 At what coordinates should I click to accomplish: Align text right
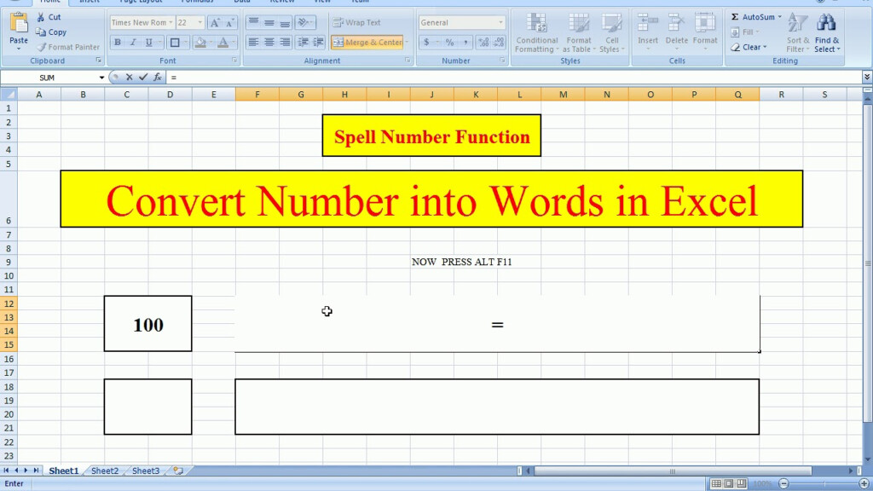(x=285, y=43)
